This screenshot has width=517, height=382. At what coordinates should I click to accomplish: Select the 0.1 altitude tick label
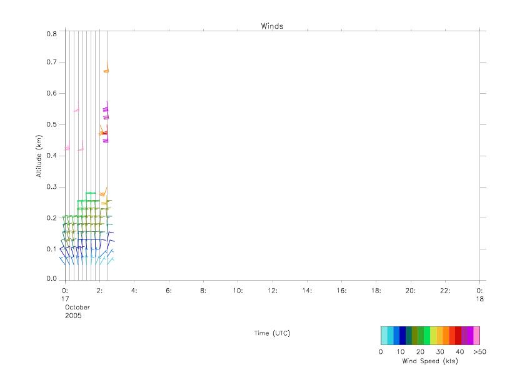[x=51, y=249]
